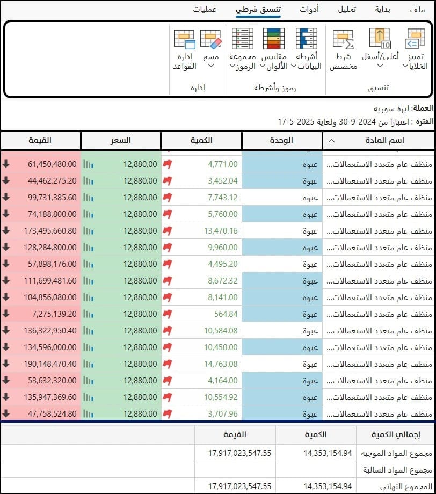The width and height of the screenshot is (436, 494).
Task: Click down arrow icon beside value 190,148,470.40
Action: point(6,364)
